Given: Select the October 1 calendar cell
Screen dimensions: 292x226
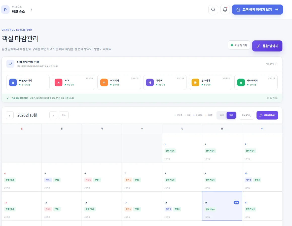Looking at the screenshot, I should (182, 148).
